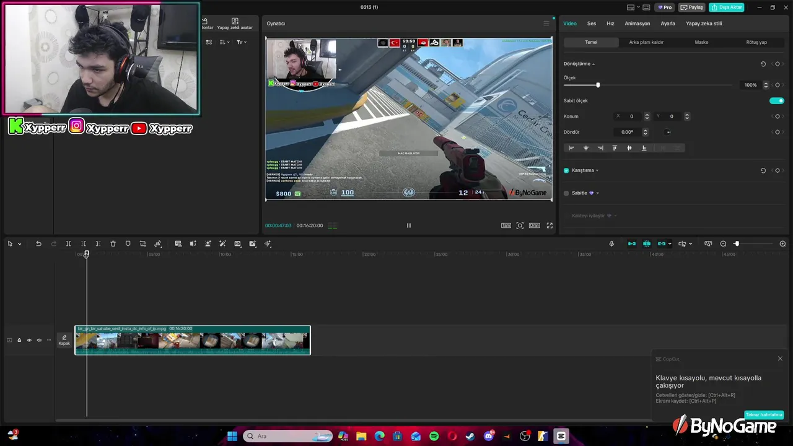Click the rotation dial next to Döndür
This screenshot has height=446, width=793.
pyautogui.click(x=668, y=132)
